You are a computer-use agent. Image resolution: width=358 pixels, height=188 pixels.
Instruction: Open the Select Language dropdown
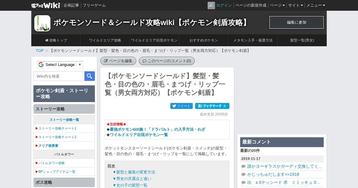60,65
